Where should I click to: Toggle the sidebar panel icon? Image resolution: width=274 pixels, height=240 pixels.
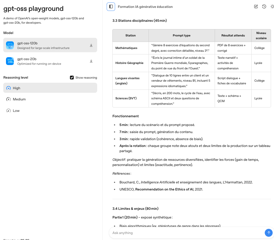[111, 7]
